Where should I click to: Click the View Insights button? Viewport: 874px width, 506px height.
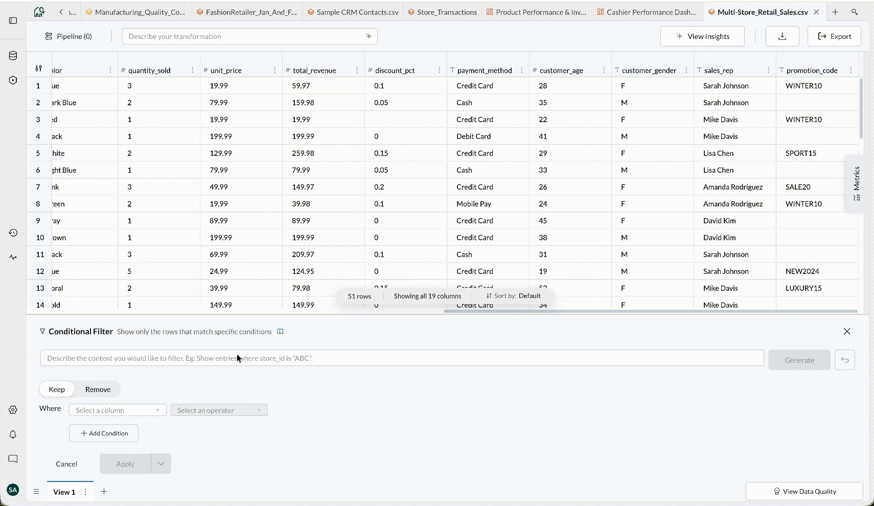(x=702, y=36)
